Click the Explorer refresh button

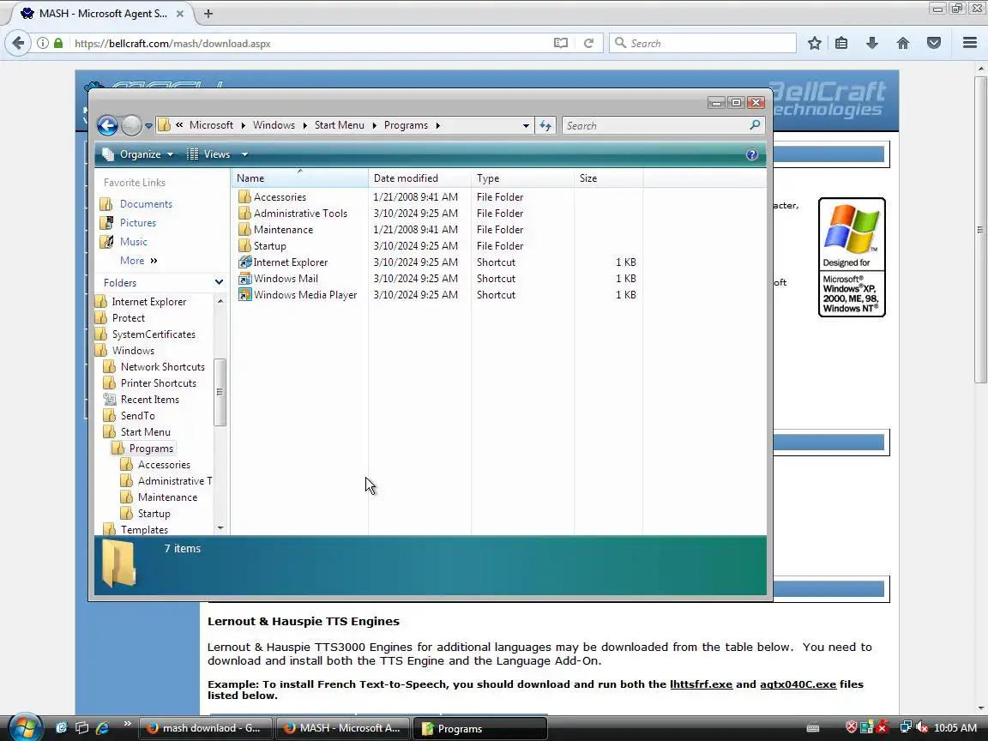(545, 125)
